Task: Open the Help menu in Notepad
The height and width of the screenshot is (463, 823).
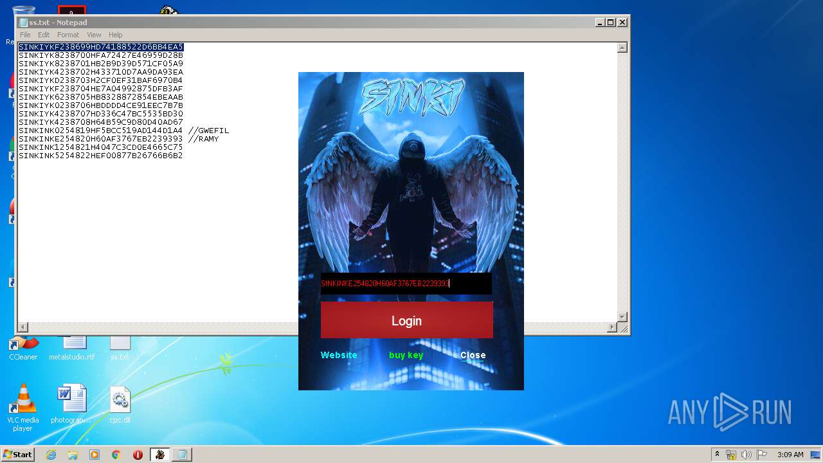Action: (116, 35)
